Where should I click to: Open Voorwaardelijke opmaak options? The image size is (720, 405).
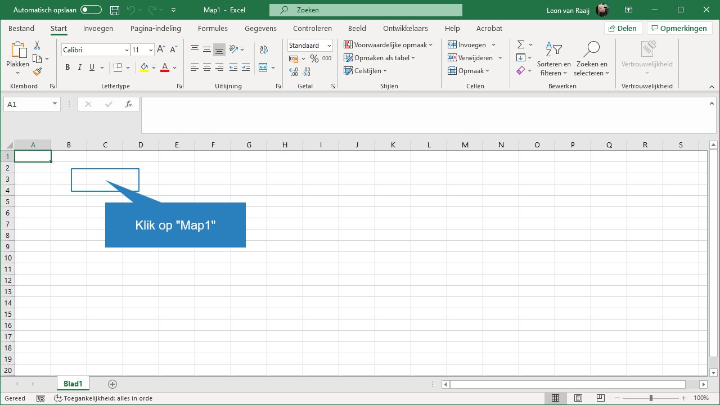[x=388, y=44]
